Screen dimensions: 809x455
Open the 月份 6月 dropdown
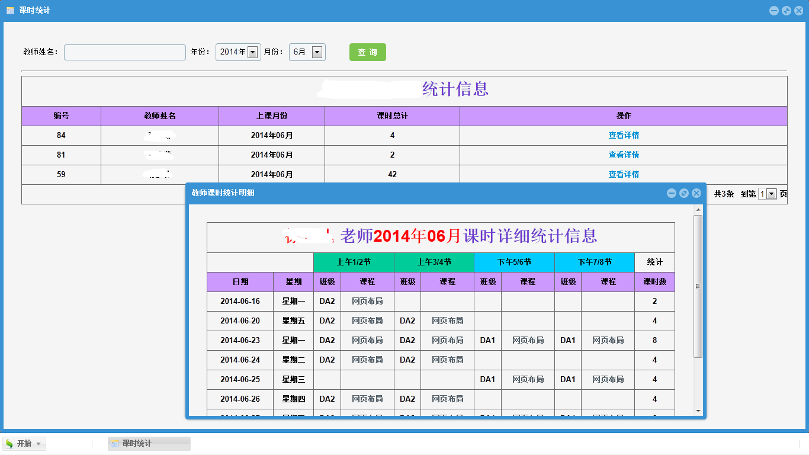(307, 52)
